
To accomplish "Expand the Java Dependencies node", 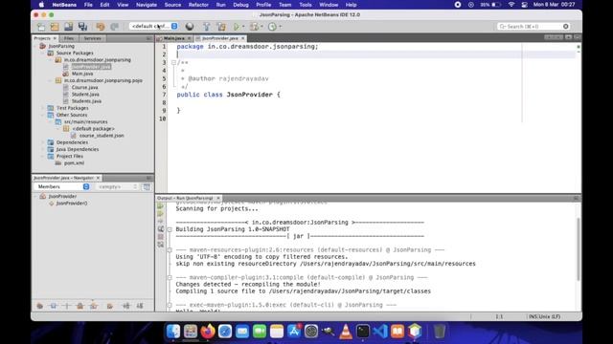I will 43,149.
